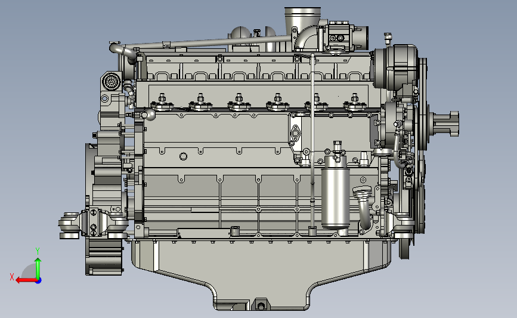517x318 pixels.
Task: Select the drain plug at the oil pan bottom
Action: click(261, 305)
